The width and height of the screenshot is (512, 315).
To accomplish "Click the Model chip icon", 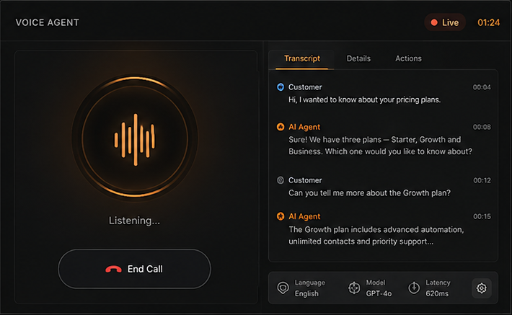I will (x=354, y=288).
